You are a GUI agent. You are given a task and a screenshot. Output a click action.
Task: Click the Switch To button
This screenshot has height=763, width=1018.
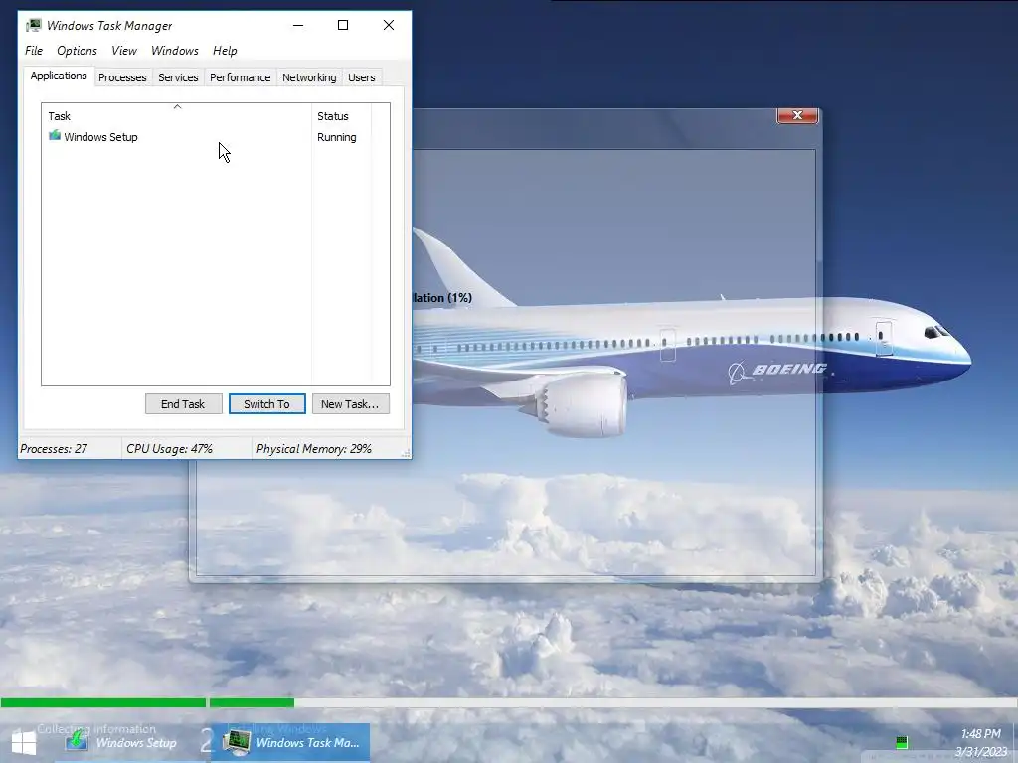[266, 404]
